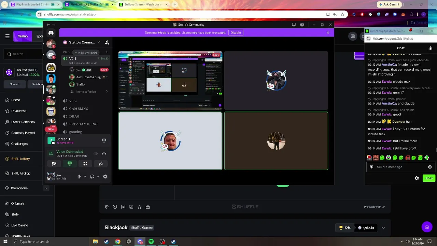The width and height of the screenshot is (437, 246).
Task: Open Discord direct messages home icon
Action: pyautogui.click(x=51, y=33)
